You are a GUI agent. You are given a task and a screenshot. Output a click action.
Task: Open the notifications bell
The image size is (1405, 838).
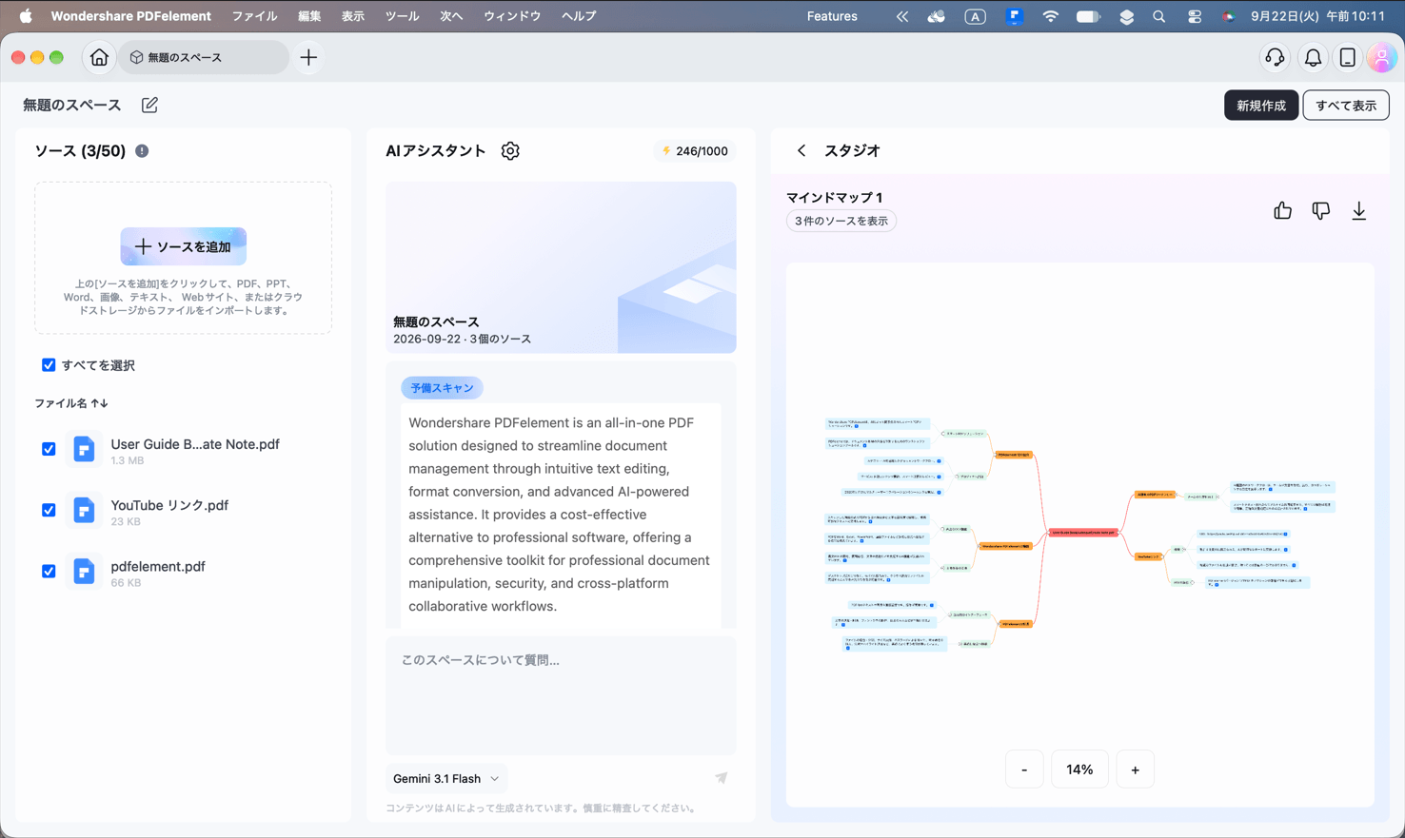coord(1313,58)
